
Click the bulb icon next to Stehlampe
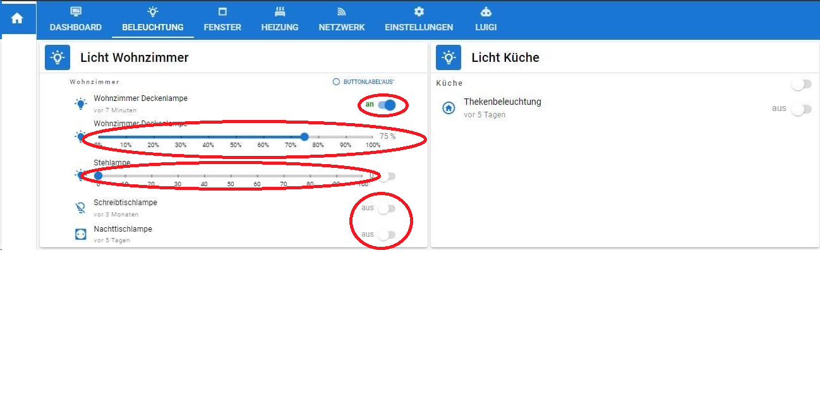click(80, 175)
